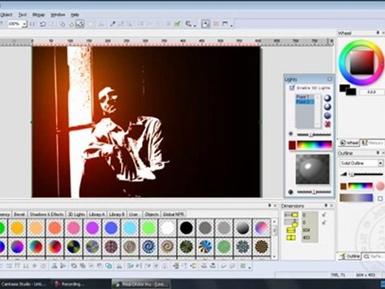Screen dimensions: 385x289
Task: Click the pink circle button in the Outline panel
Action: (380, 186)
